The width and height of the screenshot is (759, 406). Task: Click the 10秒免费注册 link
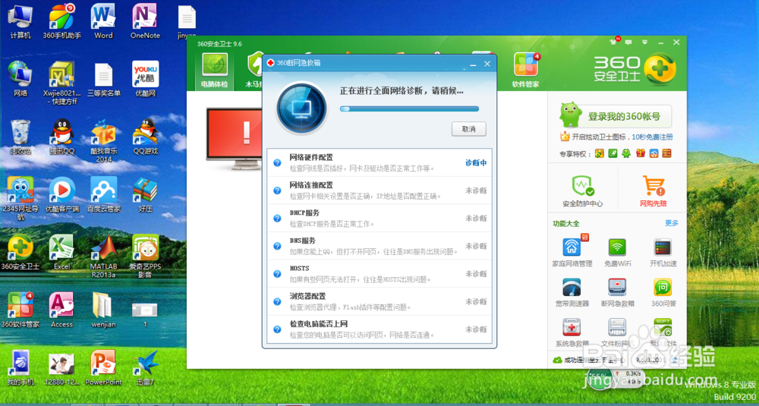click(652, 137)
